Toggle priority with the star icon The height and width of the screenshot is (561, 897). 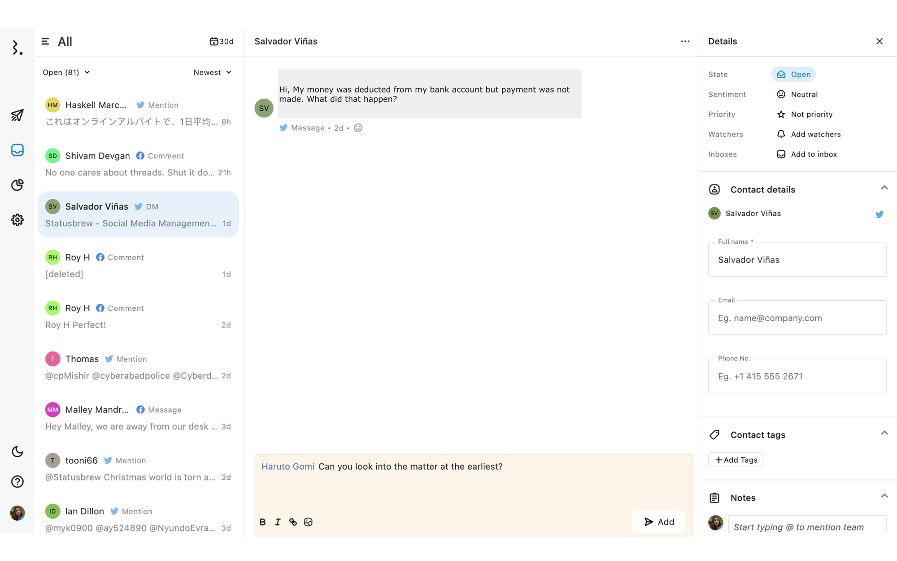pyautogui.click(x=781, y=114)
